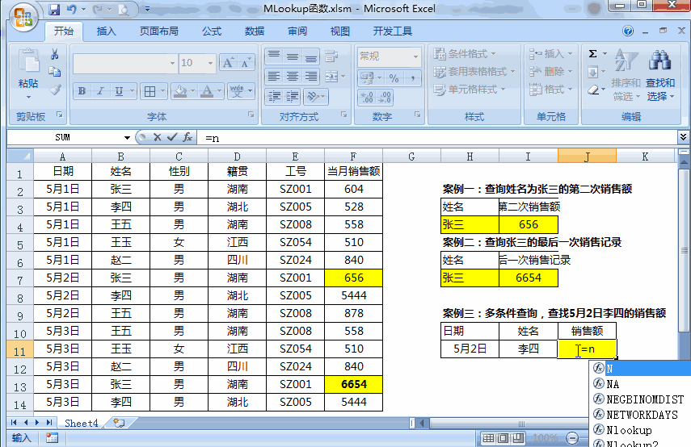The height and width of the screenshot is (447, 691).
Task: Copy selection using the copy icon
Action: click(55, 72)
